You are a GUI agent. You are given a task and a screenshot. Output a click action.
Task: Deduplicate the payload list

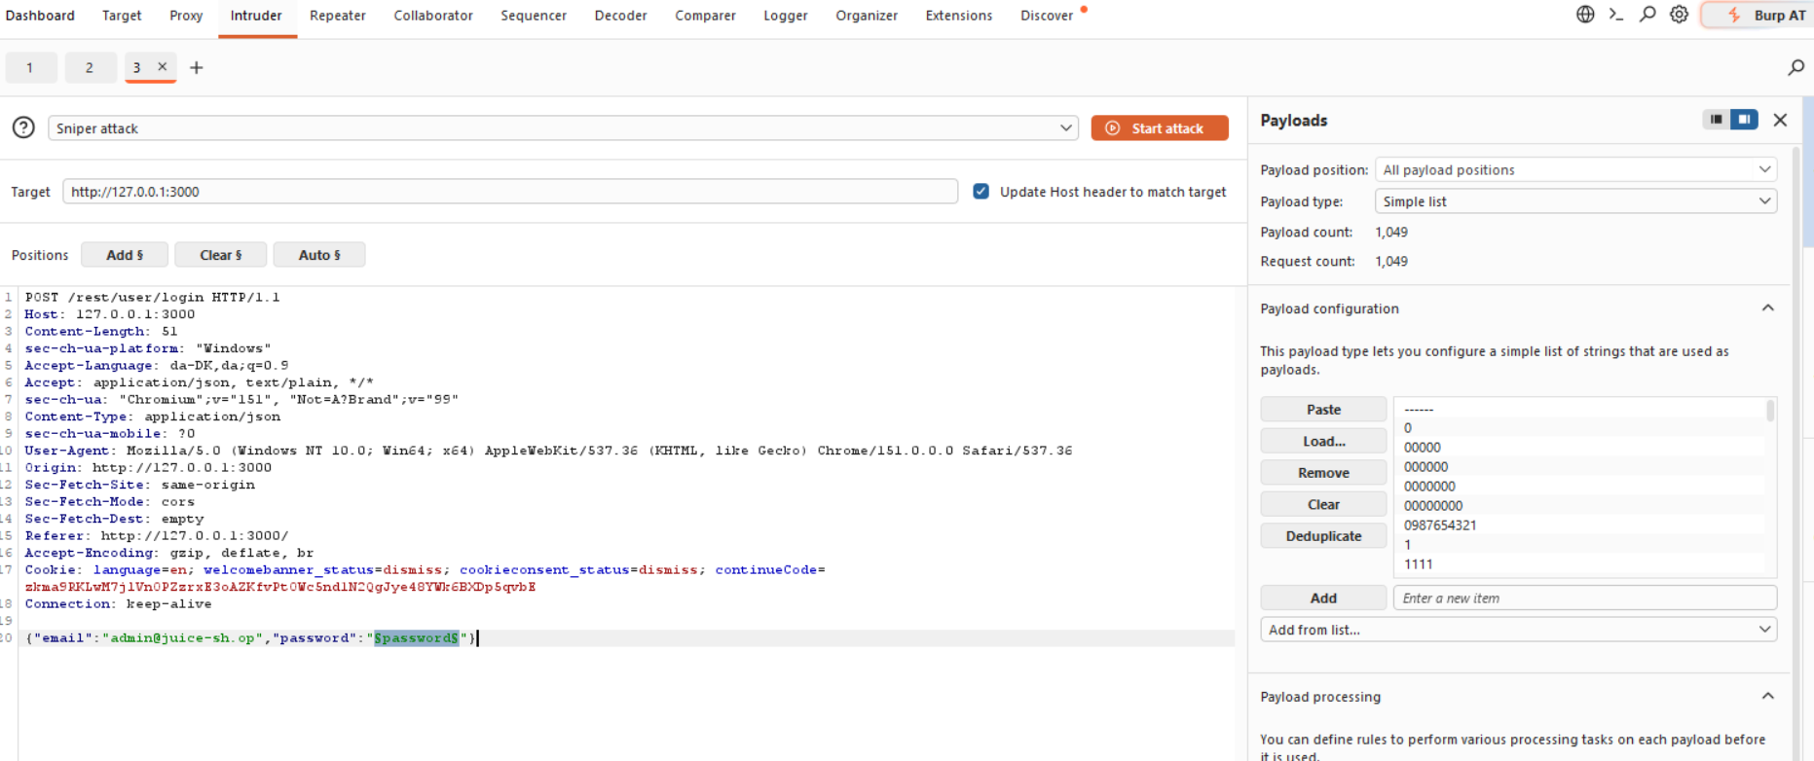click(x=1323, y=536)
